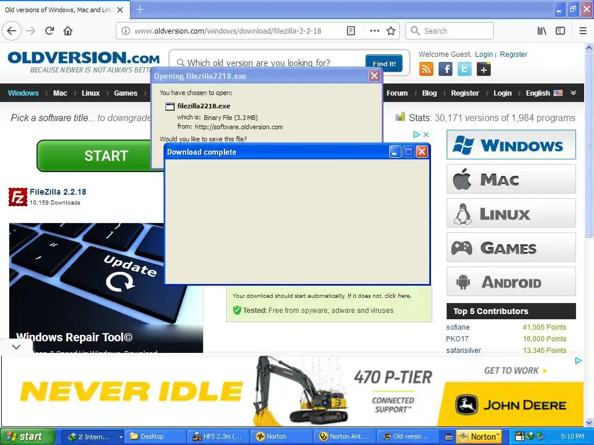Expand the Internet Explorer taskbar group arrow
This screenshot has width=594, height=445.
(121, 437)
